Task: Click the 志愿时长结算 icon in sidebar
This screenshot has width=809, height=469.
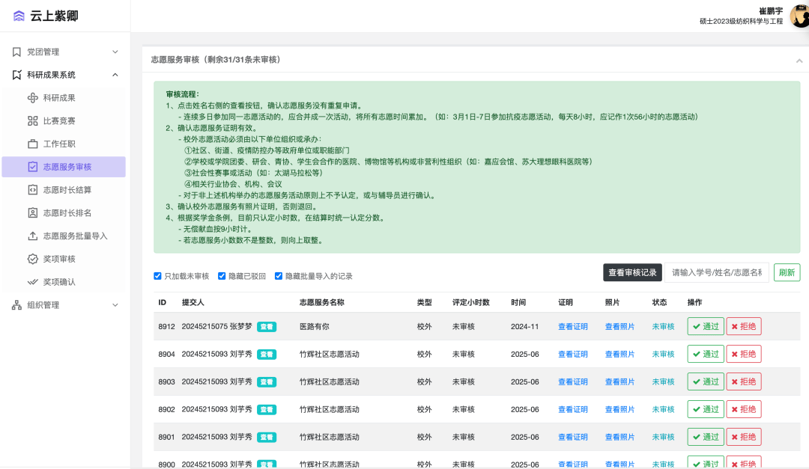Action: pyautogui.click(x=33, y=190)
